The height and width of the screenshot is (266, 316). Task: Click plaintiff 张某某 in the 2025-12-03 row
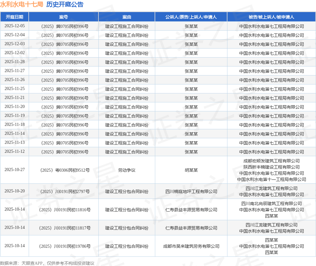[191, 44]
